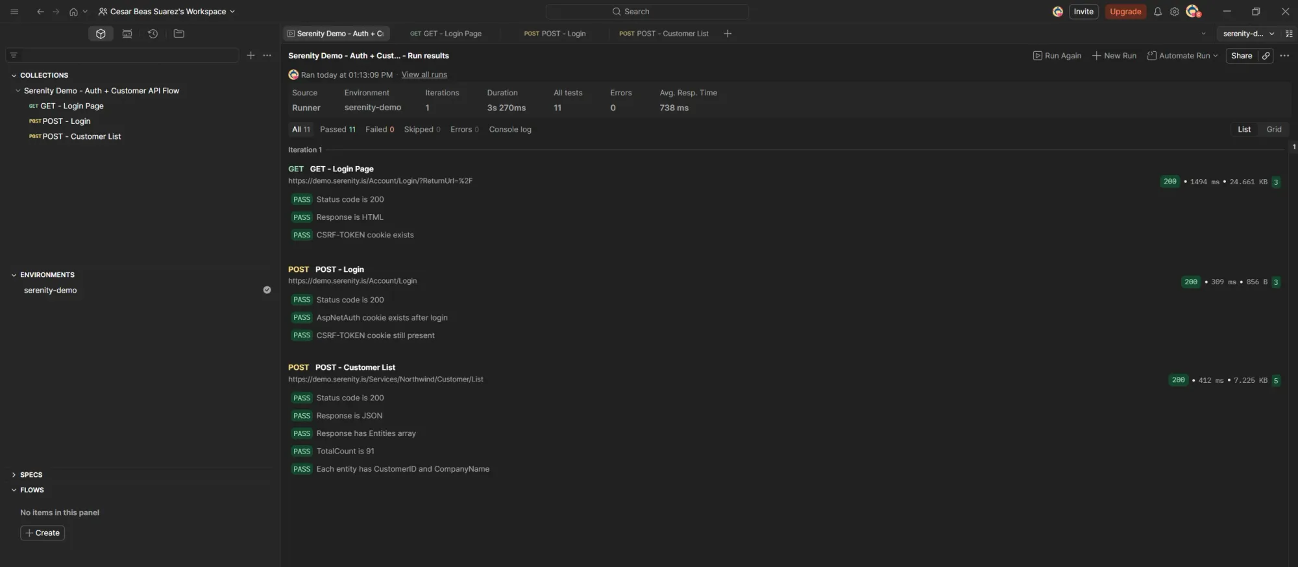
Task: Click the 'TotalCount is 91' test row
Action: pos(345,451)
